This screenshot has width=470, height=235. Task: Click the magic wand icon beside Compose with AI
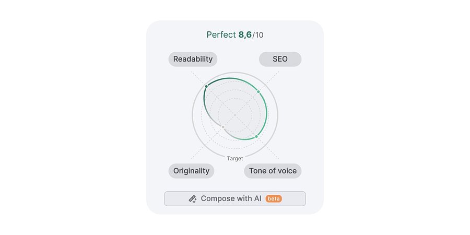click(192, 199)
